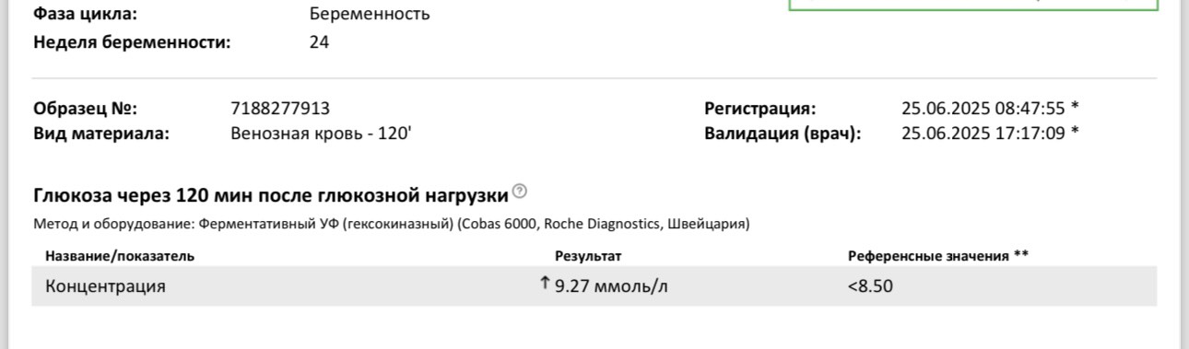The height and width of the screenshot is (349, 1189).
Task: Click the 'Метод и оборудование' description line
Action: tap(391, 224)
